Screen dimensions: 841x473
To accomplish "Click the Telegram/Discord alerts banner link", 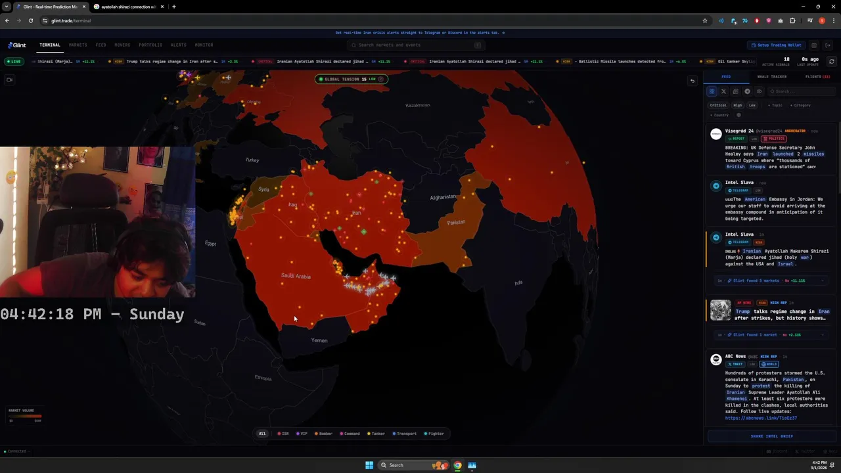I will (420, 32).
